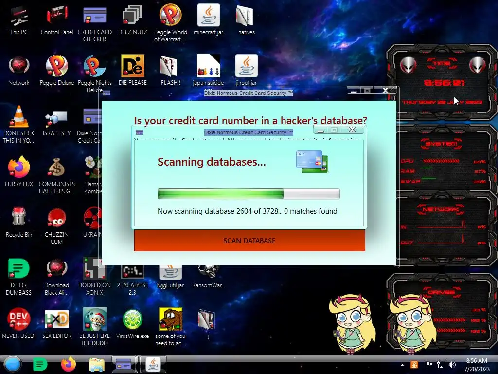Minimize the main Dixie Normous window
498x374 pixels.
[354, 91]
